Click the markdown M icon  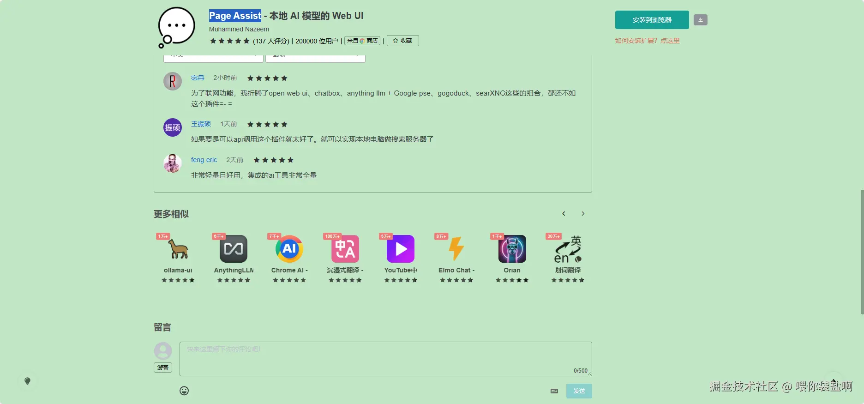[554, 391]
